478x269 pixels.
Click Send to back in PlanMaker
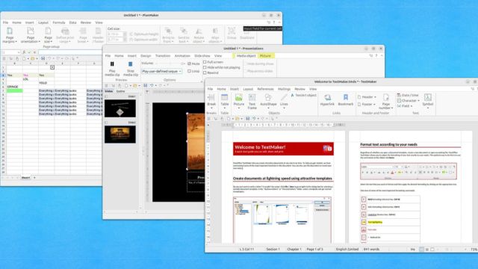pos(184,35)
